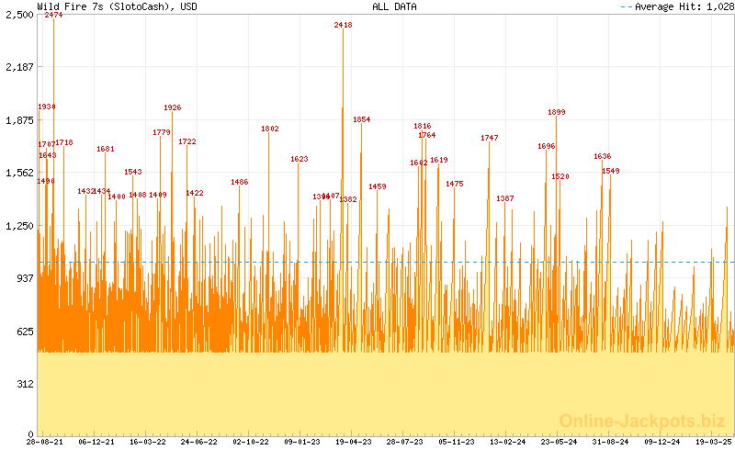Click the 1926 peak value label

pos(172,107)
